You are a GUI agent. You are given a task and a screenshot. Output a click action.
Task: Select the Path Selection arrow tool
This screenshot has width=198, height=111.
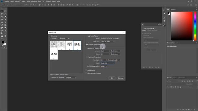point(2,33)
